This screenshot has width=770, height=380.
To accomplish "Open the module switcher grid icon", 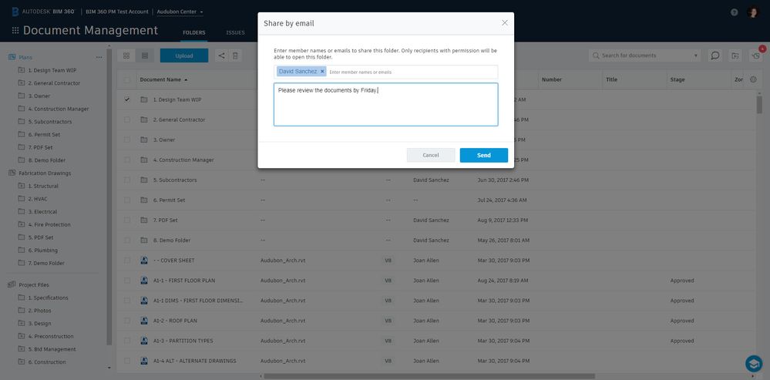I will 15,30.
